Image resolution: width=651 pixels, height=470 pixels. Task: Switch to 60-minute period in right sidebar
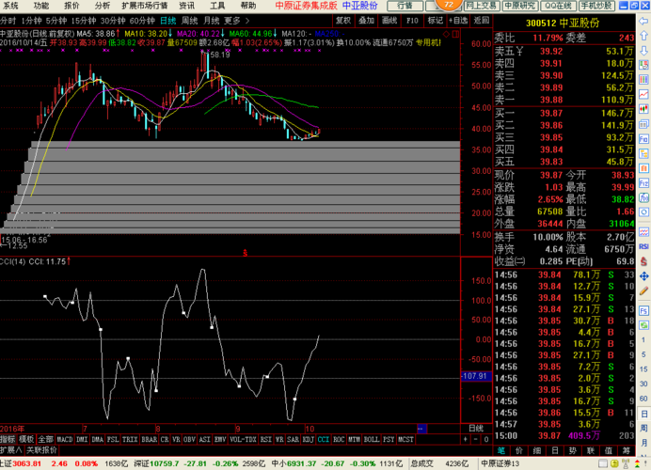[643, 399]
